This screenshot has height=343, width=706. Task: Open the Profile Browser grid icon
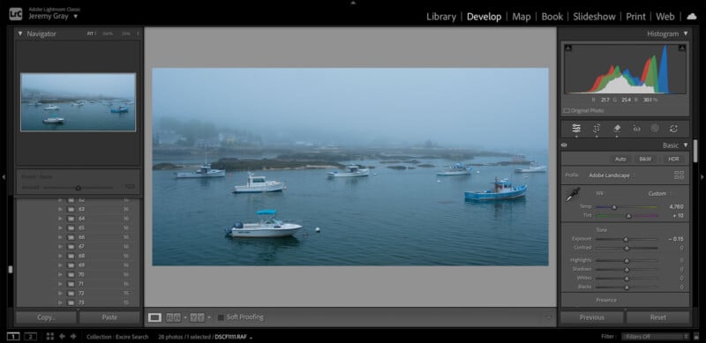point(679,175)
